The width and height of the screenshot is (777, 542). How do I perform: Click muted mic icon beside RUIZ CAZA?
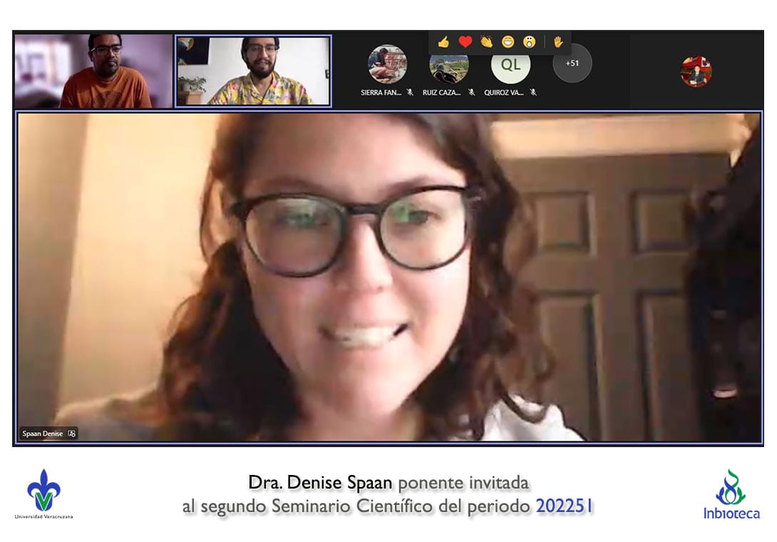[471, 92]
